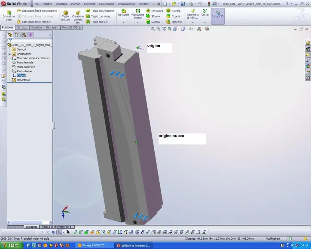
Task: Switch to the Schizzo tab
Action: point(22,27)
